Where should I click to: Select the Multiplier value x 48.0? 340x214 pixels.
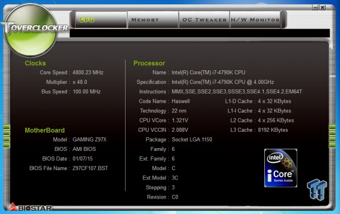pos(80,82)
